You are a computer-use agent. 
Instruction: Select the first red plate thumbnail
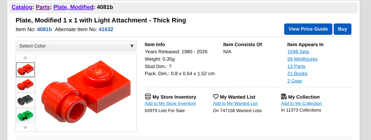(x=25, y=70)
